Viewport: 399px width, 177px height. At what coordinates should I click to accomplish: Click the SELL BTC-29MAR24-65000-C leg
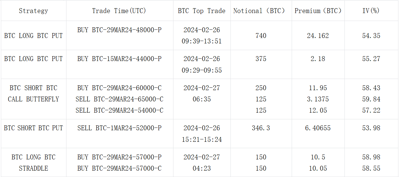(119, 99)
